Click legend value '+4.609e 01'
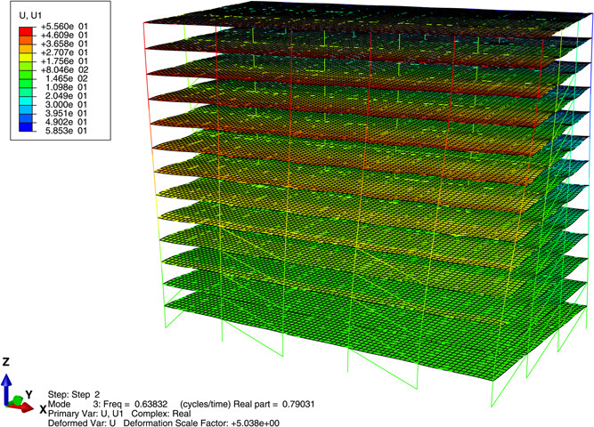Screen dimensions: 594x427 tap(64, 36)
